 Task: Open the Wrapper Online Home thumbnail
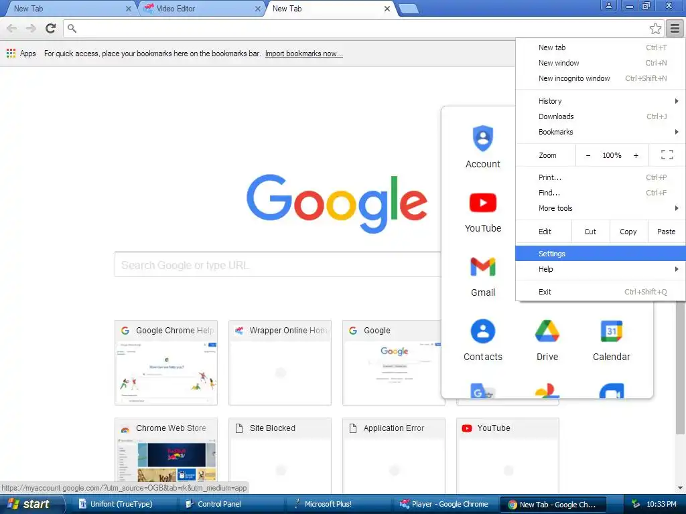point(280,362)
